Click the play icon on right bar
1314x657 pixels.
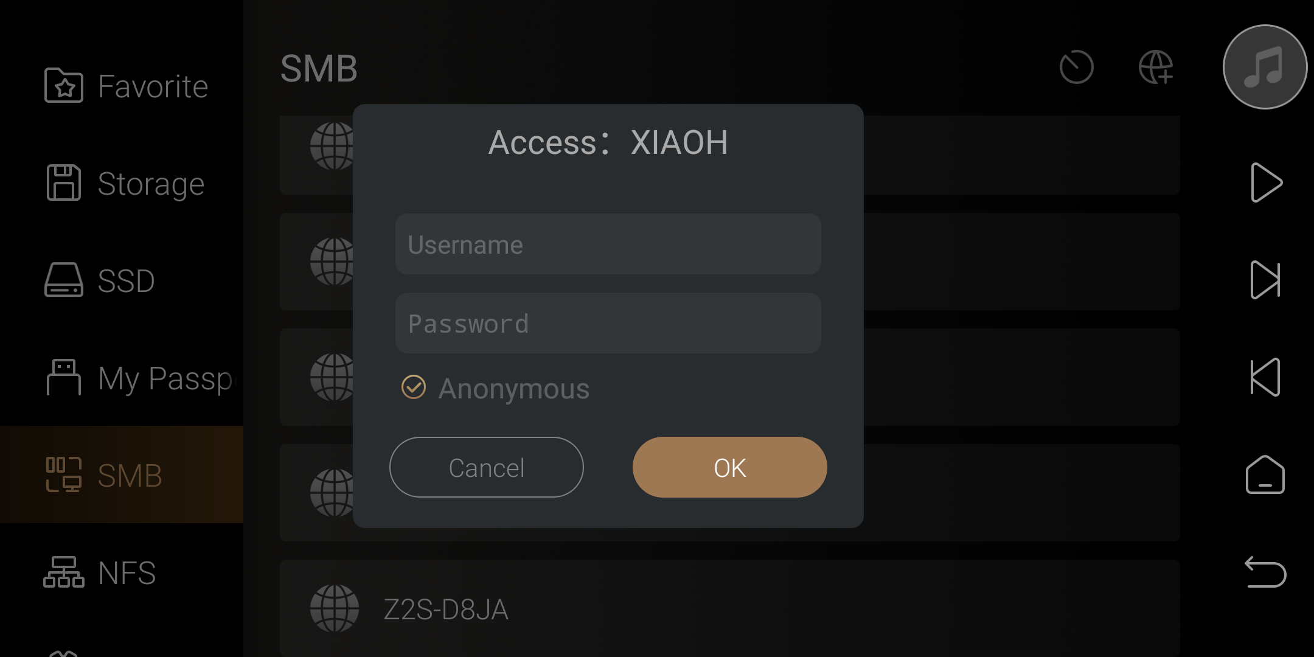[x=1266, y=182]
